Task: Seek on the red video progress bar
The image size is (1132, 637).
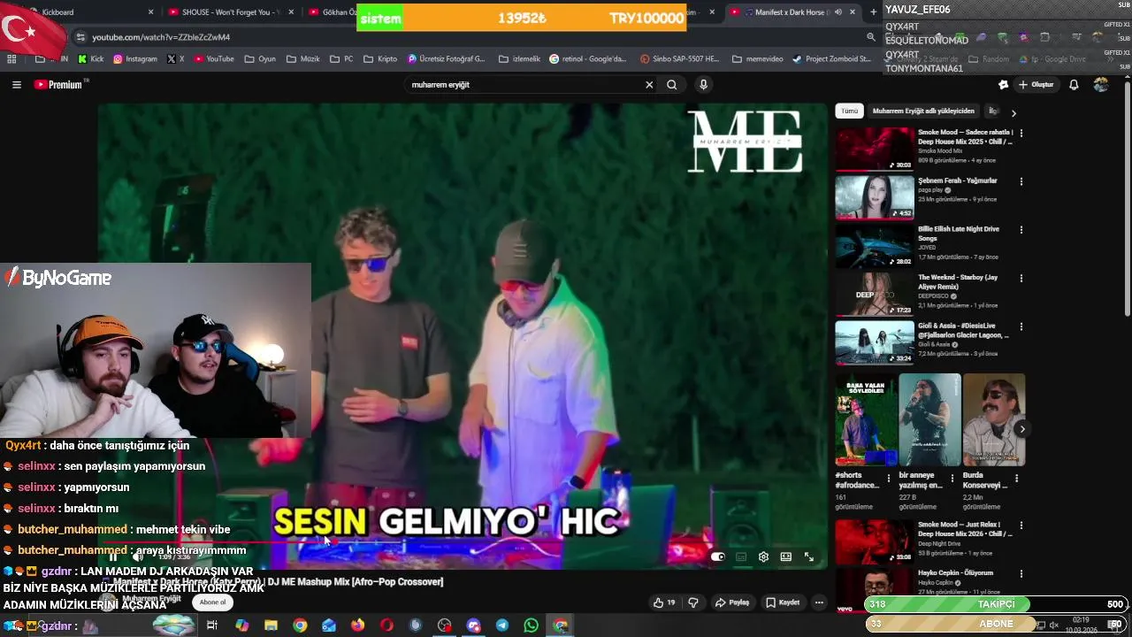Action: (x=462, y=543)
